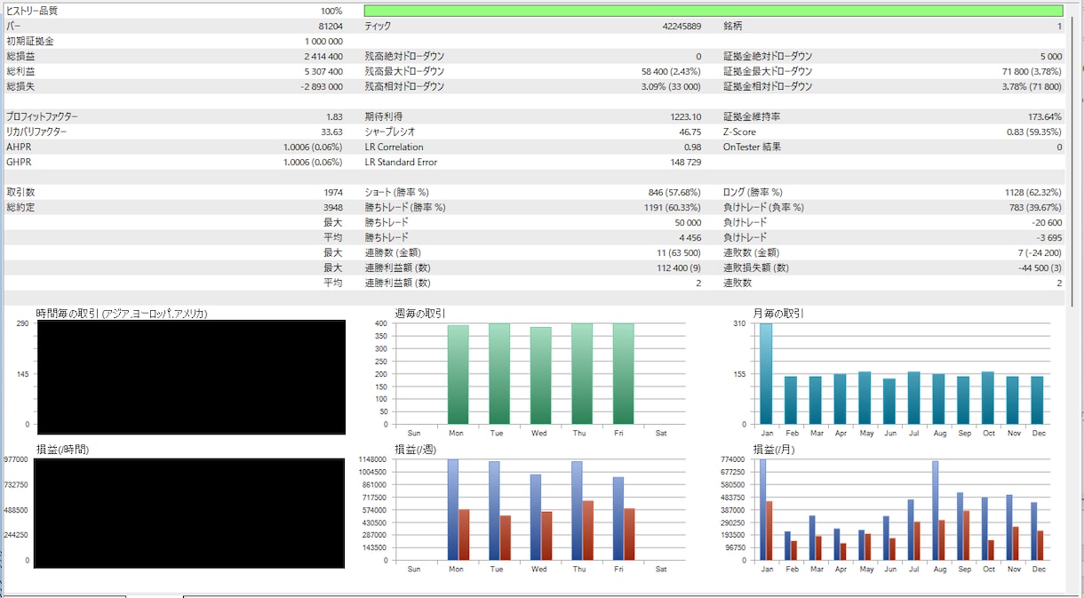Screen dimensions: 1084x598
Task: Click the Wed bar in 週毎の取引 chart
Action: [x=540, y=376]
